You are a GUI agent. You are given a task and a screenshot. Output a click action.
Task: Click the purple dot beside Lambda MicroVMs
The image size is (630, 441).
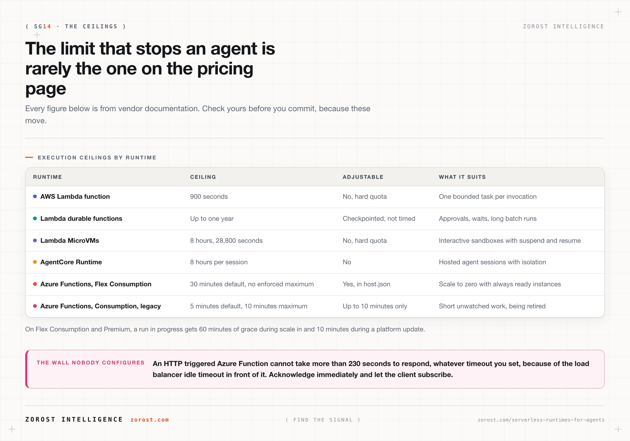tap(35, 240)
